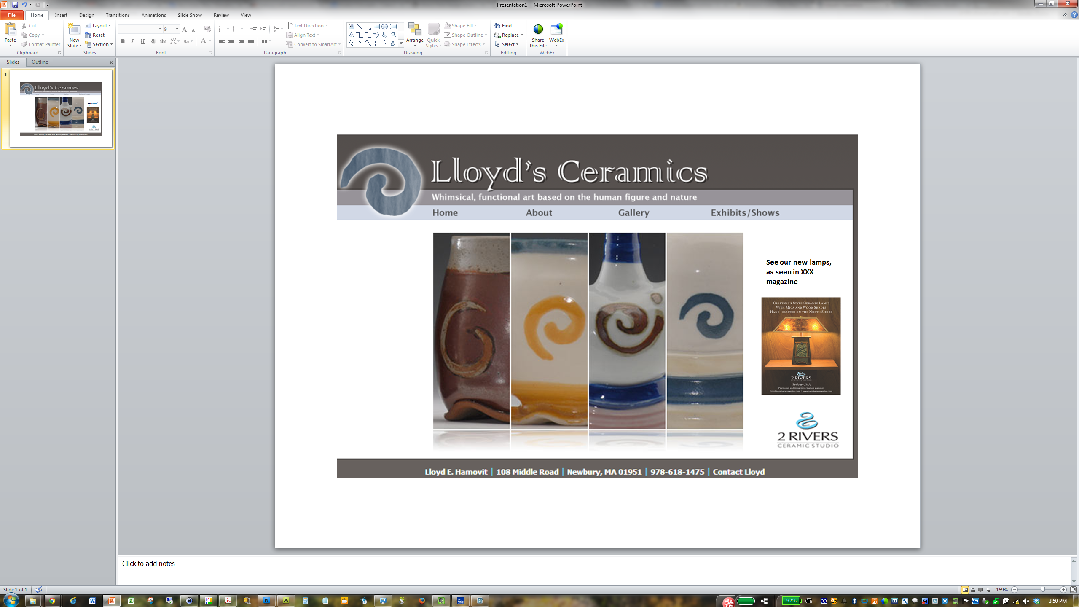Click the Format Painter brush
This screenshot has height=607, width=1079.
click(24, 44)
